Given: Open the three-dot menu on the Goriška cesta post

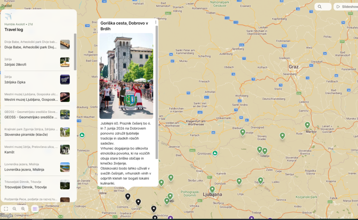Looking at the screenshot, I should point(156,22).
